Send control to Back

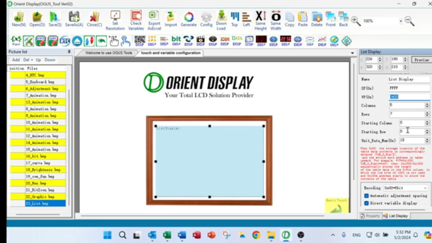[343, 19]
